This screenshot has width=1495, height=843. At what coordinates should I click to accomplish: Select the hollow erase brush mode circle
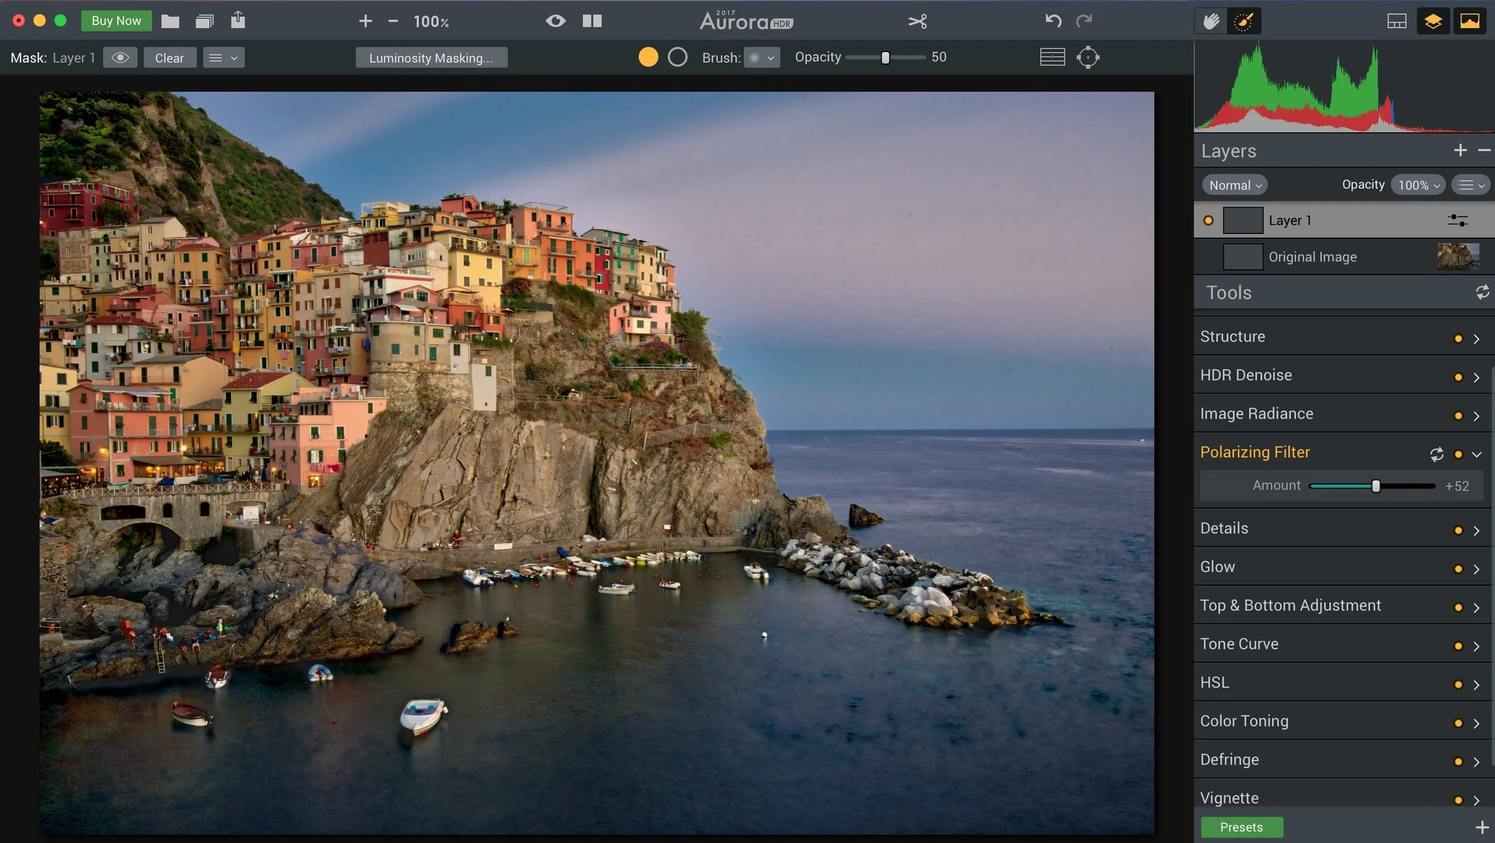(x=678, y=57)
